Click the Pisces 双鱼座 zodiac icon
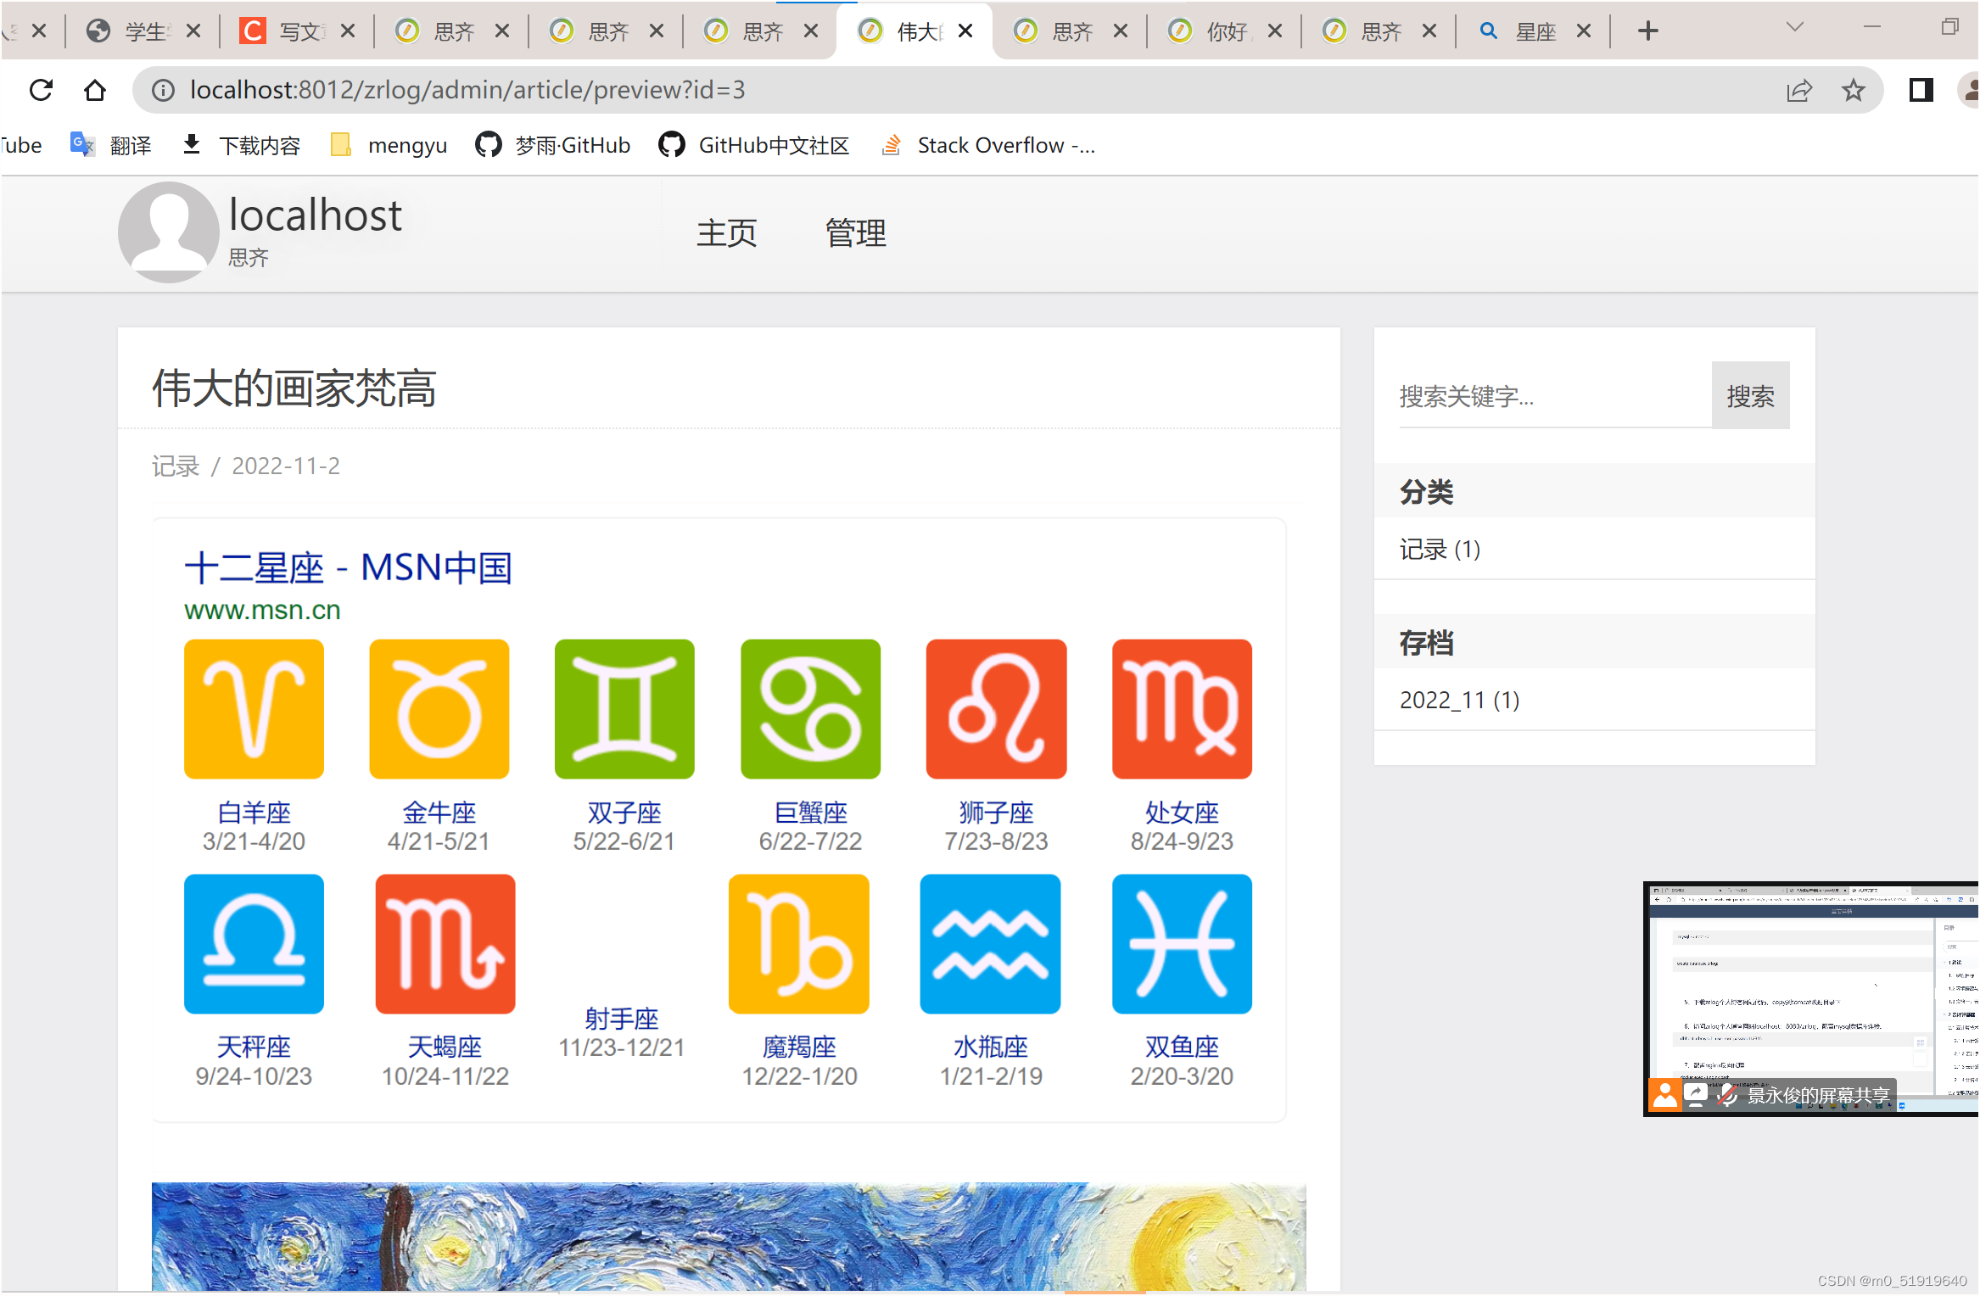The height and width of the screenshot is (1296, 1980). tap(1182, 944)
